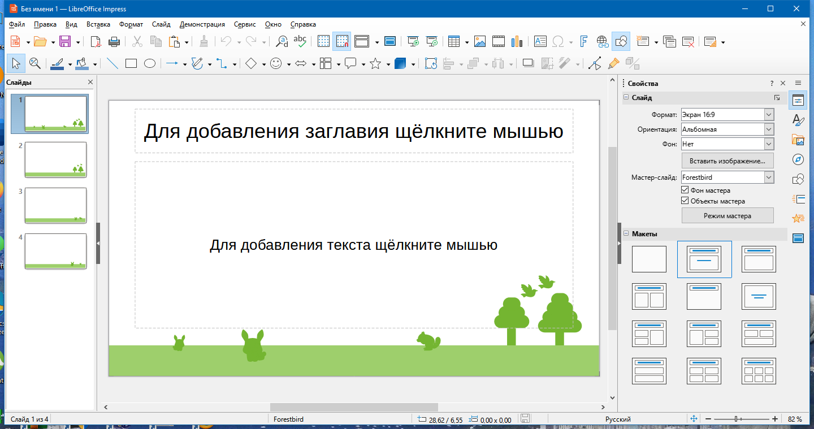Insert hyperlink globe icon
814x429 pixels.
coord(602,41)
